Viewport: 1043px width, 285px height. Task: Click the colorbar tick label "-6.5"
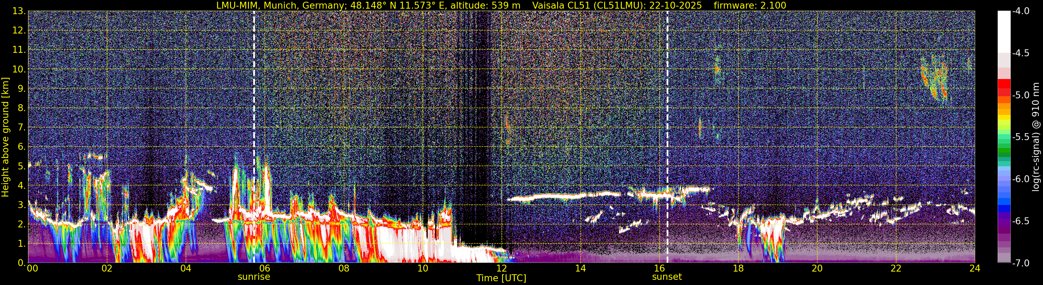pyautogui.click(x=1020, y=221)
